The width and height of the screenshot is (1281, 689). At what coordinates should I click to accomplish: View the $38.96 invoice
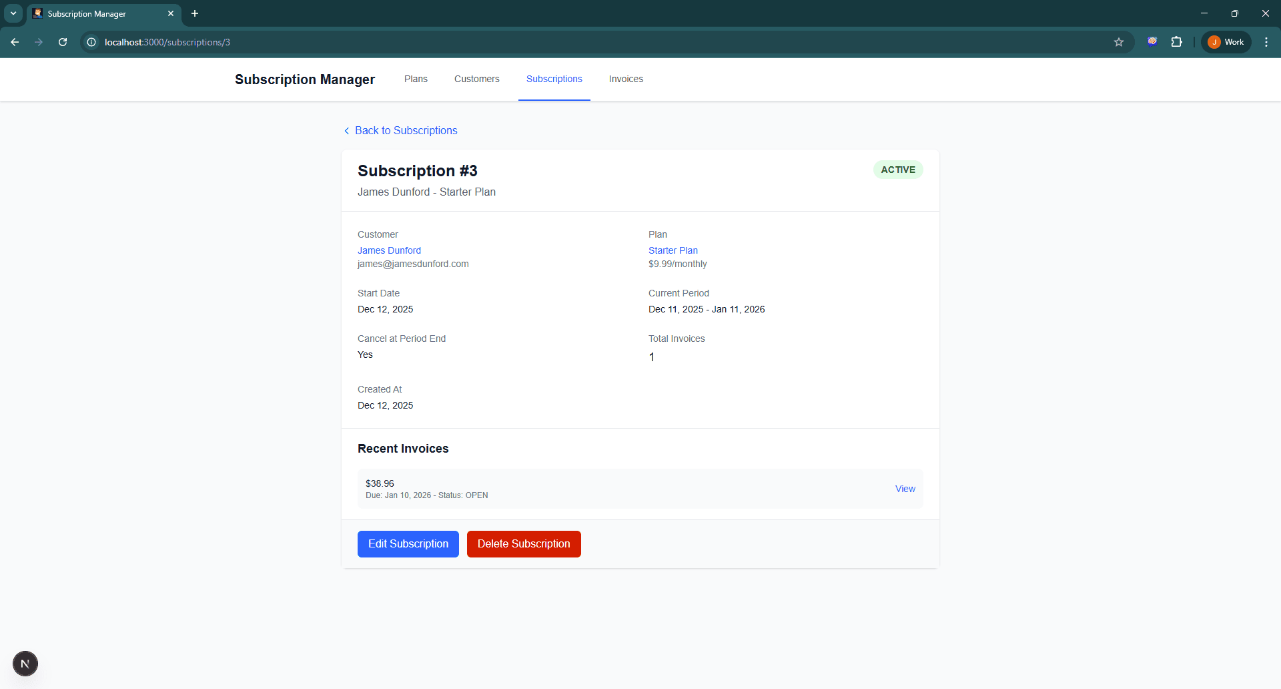[x=904, y=488]
